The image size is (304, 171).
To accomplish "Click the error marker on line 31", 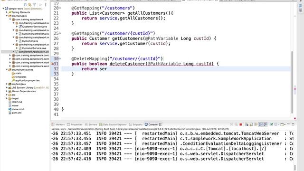I will pos(52,64).
